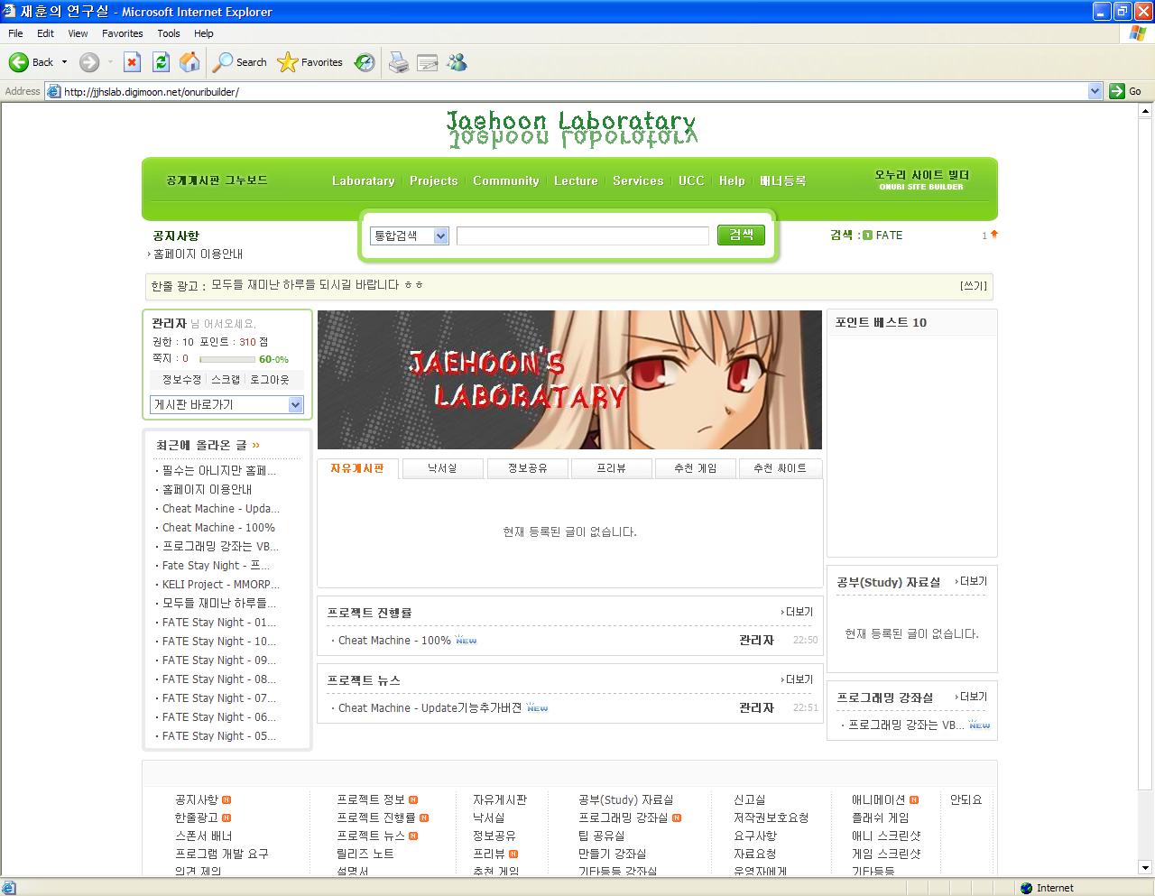Click the 정보수정 link in the user box
1155x896 pixels.
tap(181, 380)
